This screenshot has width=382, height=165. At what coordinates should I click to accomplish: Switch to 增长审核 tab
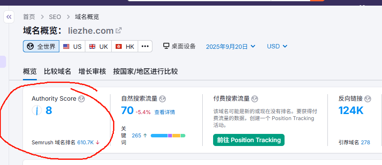click(92, 71)
